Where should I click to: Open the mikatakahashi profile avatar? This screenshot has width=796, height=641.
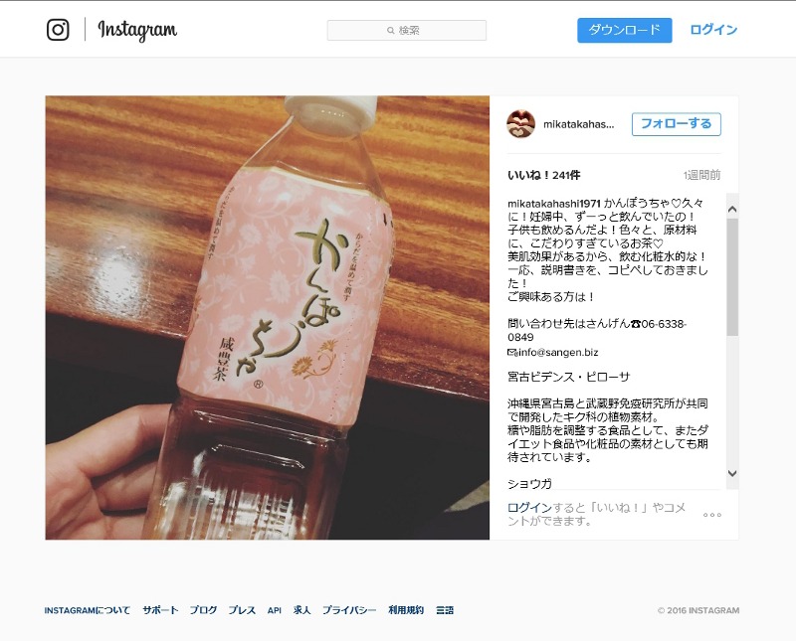point(520,124)
